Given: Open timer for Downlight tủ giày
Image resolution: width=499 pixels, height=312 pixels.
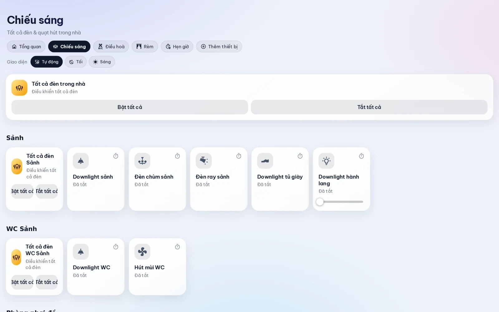Looking at the screenshot, I should pos(300,156).
